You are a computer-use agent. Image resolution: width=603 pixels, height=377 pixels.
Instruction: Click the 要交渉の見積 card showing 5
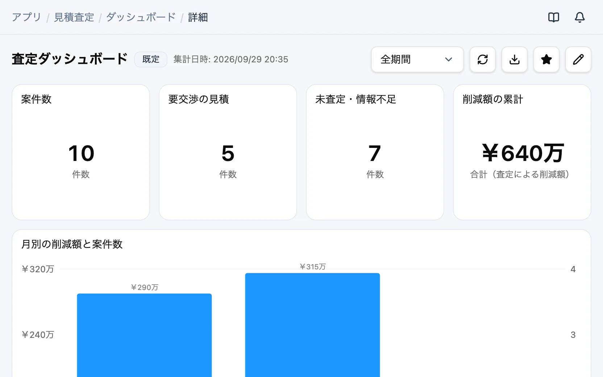[x=228, y=152]
